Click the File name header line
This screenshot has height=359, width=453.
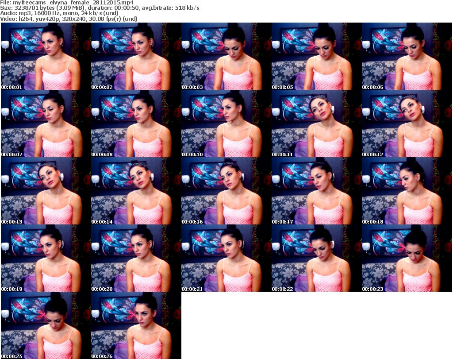pyautogui.click(x=67, y=3)
